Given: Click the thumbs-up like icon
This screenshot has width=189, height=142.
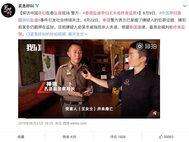Looking at the screenshot, I should (161, 137).
